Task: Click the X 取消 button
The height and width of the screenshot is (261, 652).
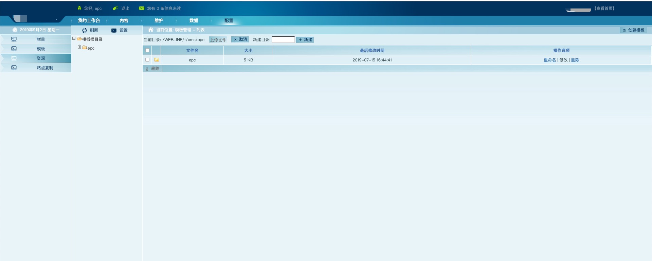Action: pos(240,39)
